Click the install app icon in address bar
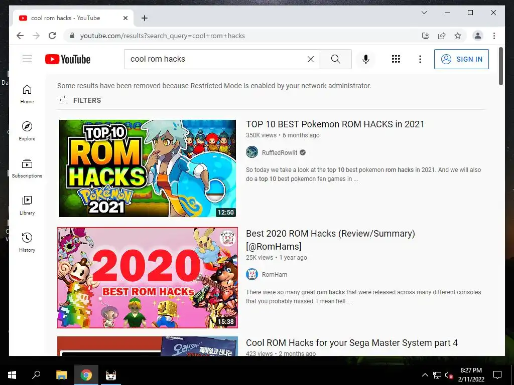 coord(426,36)
